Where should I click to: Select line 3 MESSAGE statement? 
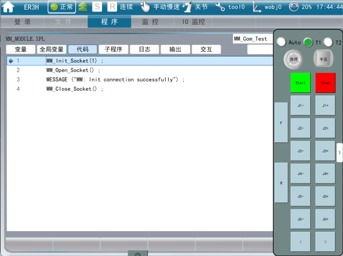140,80
